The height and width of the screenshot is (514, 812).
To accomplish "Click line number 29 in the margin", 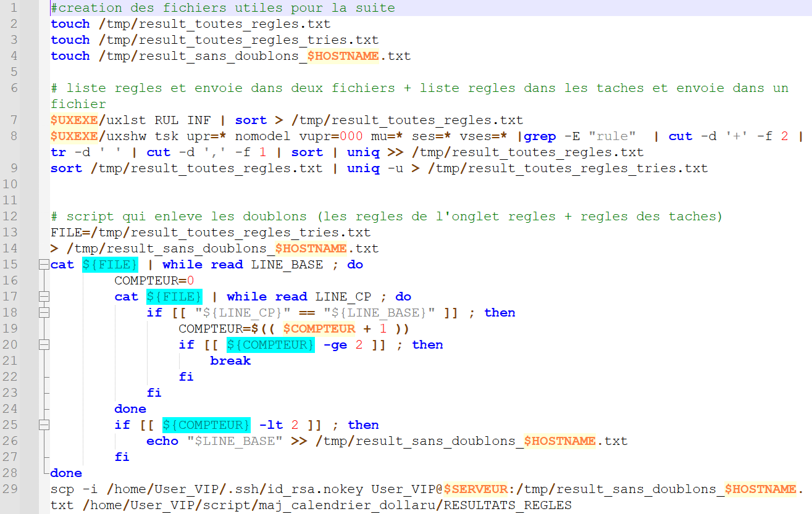I will 10,489.
